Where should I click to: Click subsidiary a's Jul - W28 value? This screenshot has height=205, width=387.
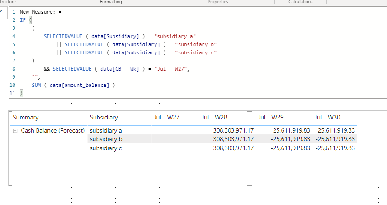click(233, 130)
